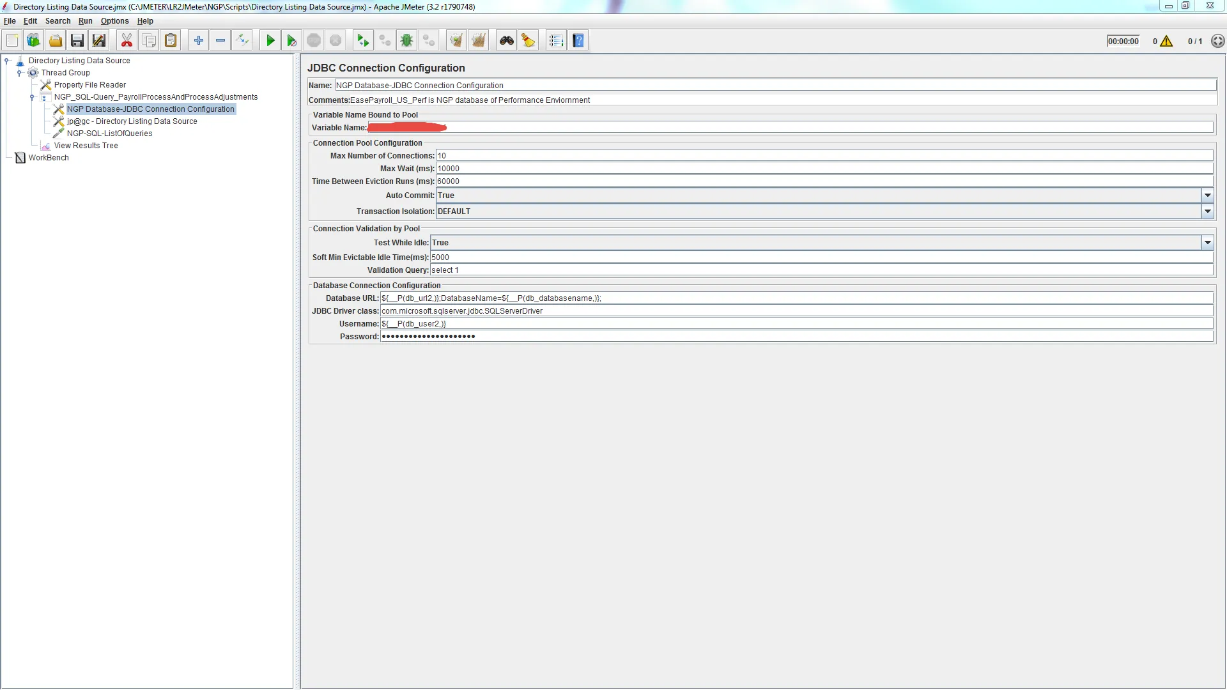Click the Toggle expand tree arrows icon
This screenshot has height=690, width=1227.
pyautogui.click(x=242, y=41)
